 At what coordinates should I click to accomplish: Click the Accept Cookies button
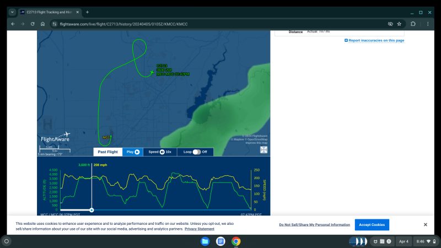pos(372,225)
